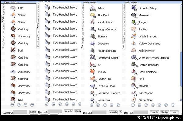Open the Arms tab in the Two-Handed Sword panel
The width and height of the screenshot is (183, 121).
(38, 25)
